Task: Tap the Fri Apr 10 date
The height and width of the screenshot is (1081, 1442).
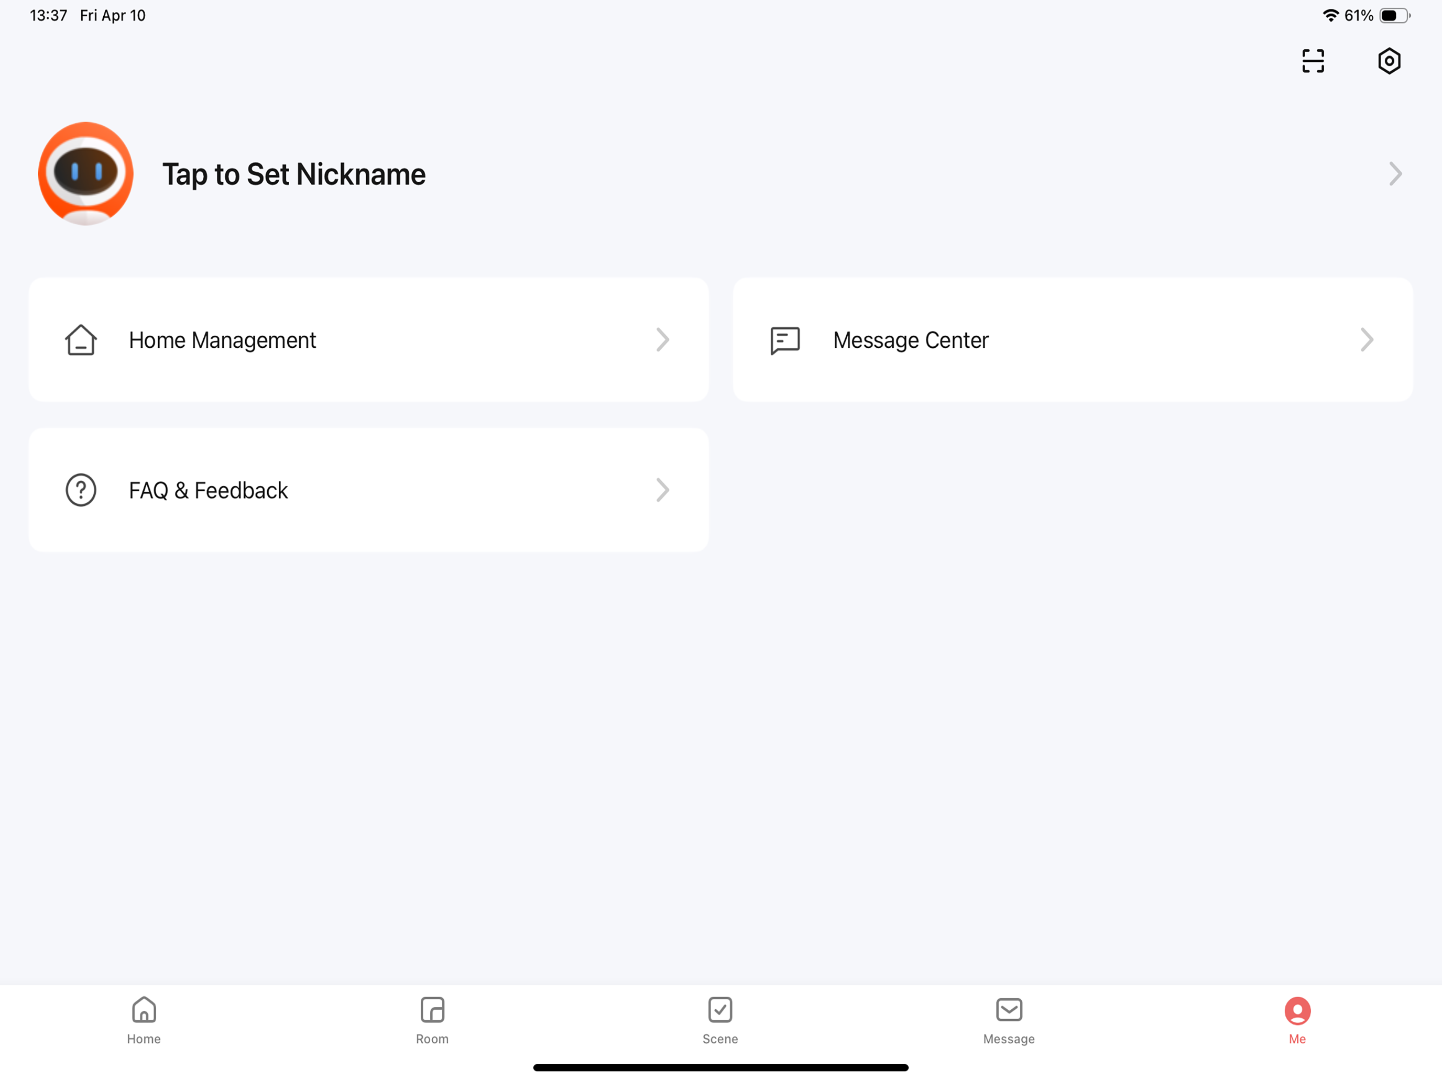Action: click(113, 16)
